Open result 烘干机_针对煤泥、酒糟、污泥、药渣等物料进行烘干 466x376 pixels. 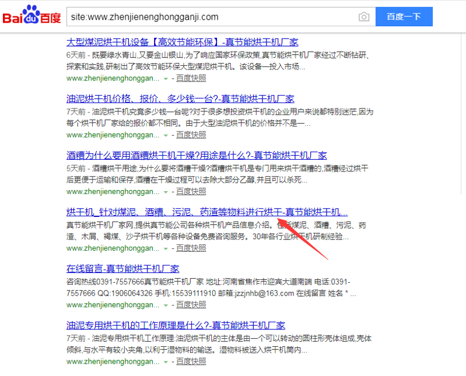click(x=207, y=212)
